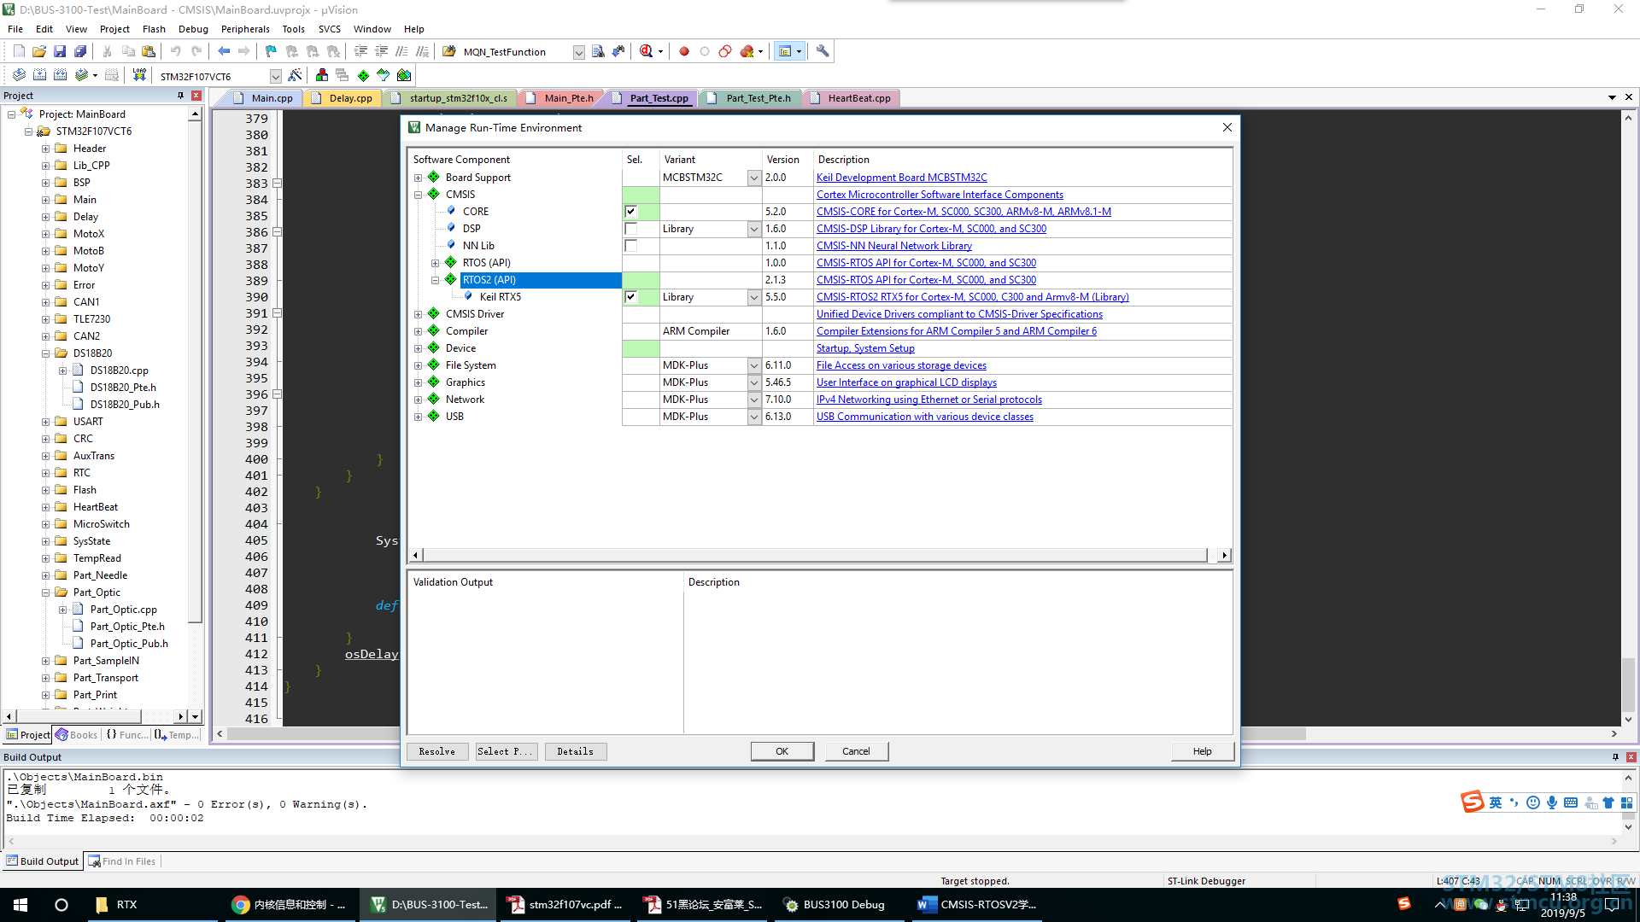Open the DSP variant Library dropdown
Viewport: 1640px width, 922px height.
(754, 229)
